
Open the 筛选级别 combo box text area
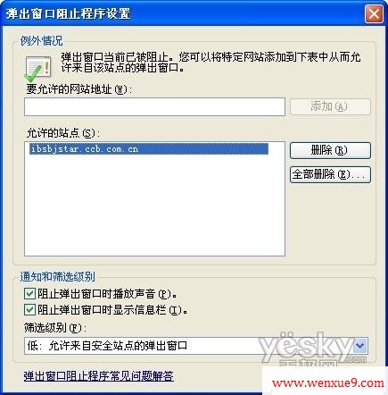pyautogui.click(x=189, y=346)
